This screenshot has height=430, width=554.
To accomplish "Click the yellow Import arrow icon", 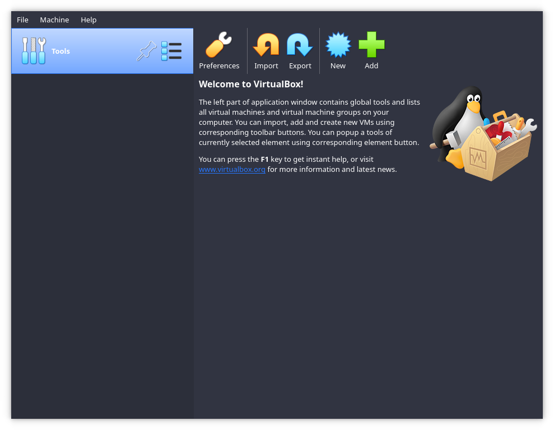I will pos(266,45).
